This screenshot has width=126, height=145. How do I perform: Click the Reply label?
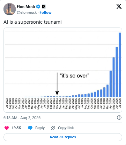click(40, 128)
